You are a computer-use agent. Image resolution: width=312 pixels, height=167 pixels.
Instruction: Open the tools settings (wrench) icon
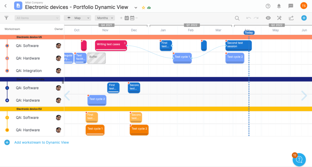click(x=279, y=18)
